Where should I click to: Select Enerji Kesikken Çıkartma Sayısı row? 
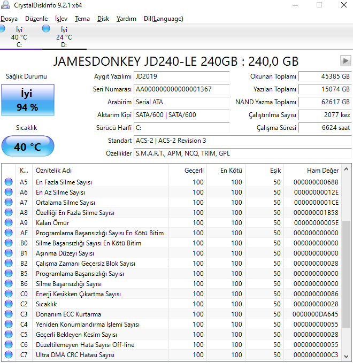172,294
